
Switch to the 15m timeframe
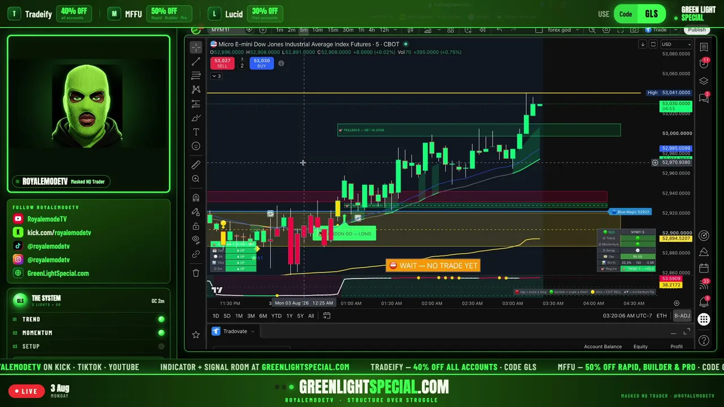point(333,29)
